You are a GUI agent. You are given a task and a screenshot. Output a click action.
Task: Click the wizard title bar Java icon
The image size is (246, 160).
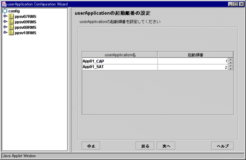pos(4,4)
